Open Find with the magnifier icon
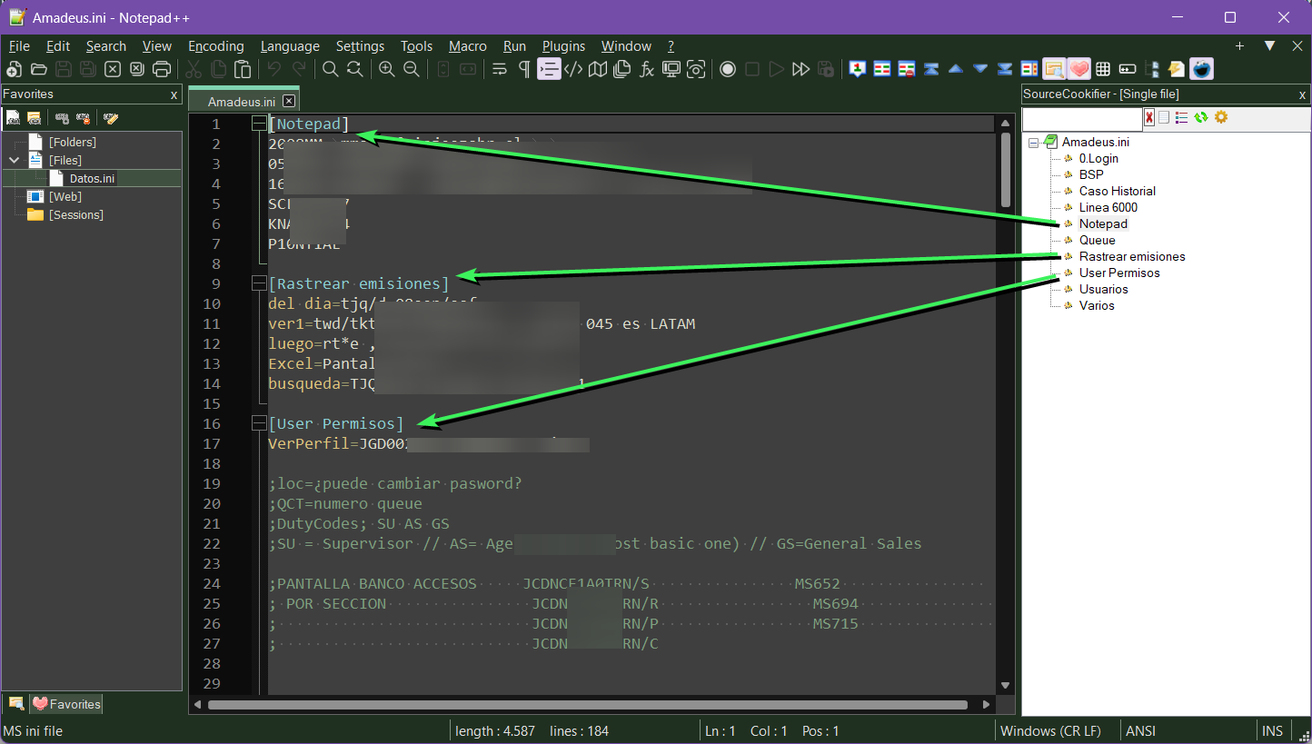Image resolution: width=1312 pixels, height=744 pixels. (331, 69)
